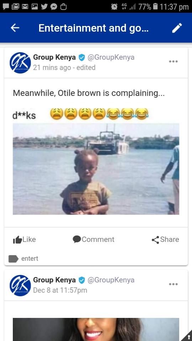Open Group Kenya avatar on second post
The height and width of the screenshot is (341, 192).
pos(20,285)
